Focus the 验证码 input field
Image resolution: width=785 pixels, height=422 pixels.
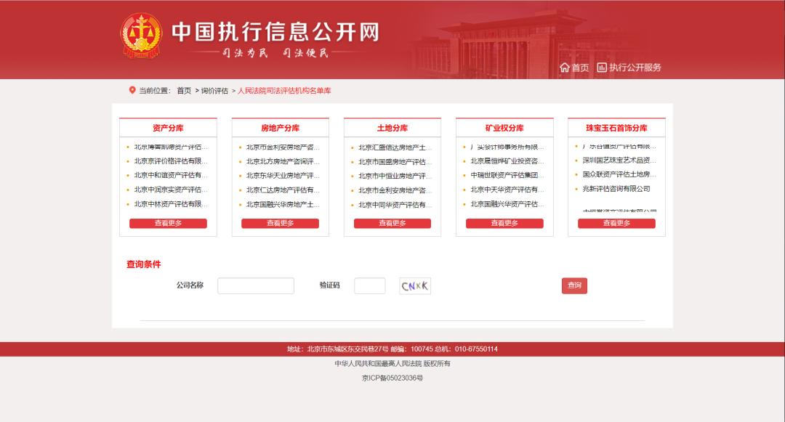click(x=369, y=285)
